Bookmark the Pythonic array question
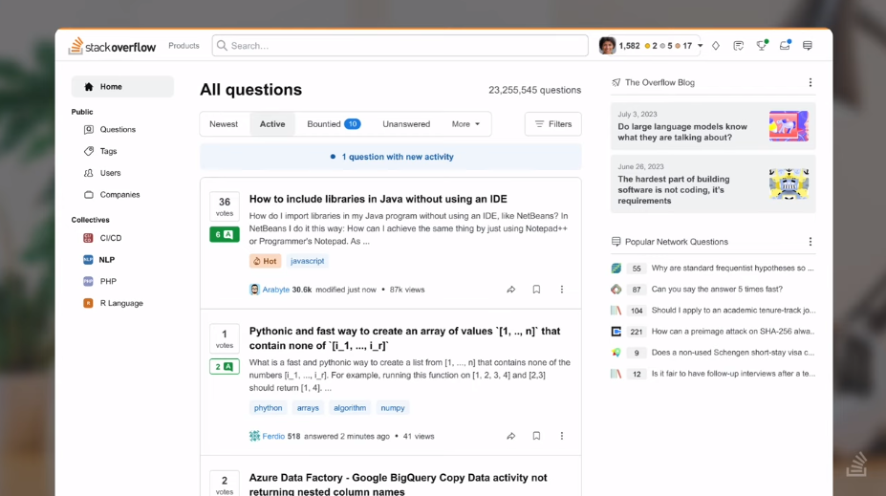This screenshot has height=496, width=886. (536, 436)
